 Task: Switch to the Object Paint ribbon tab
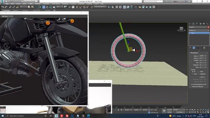36,10
